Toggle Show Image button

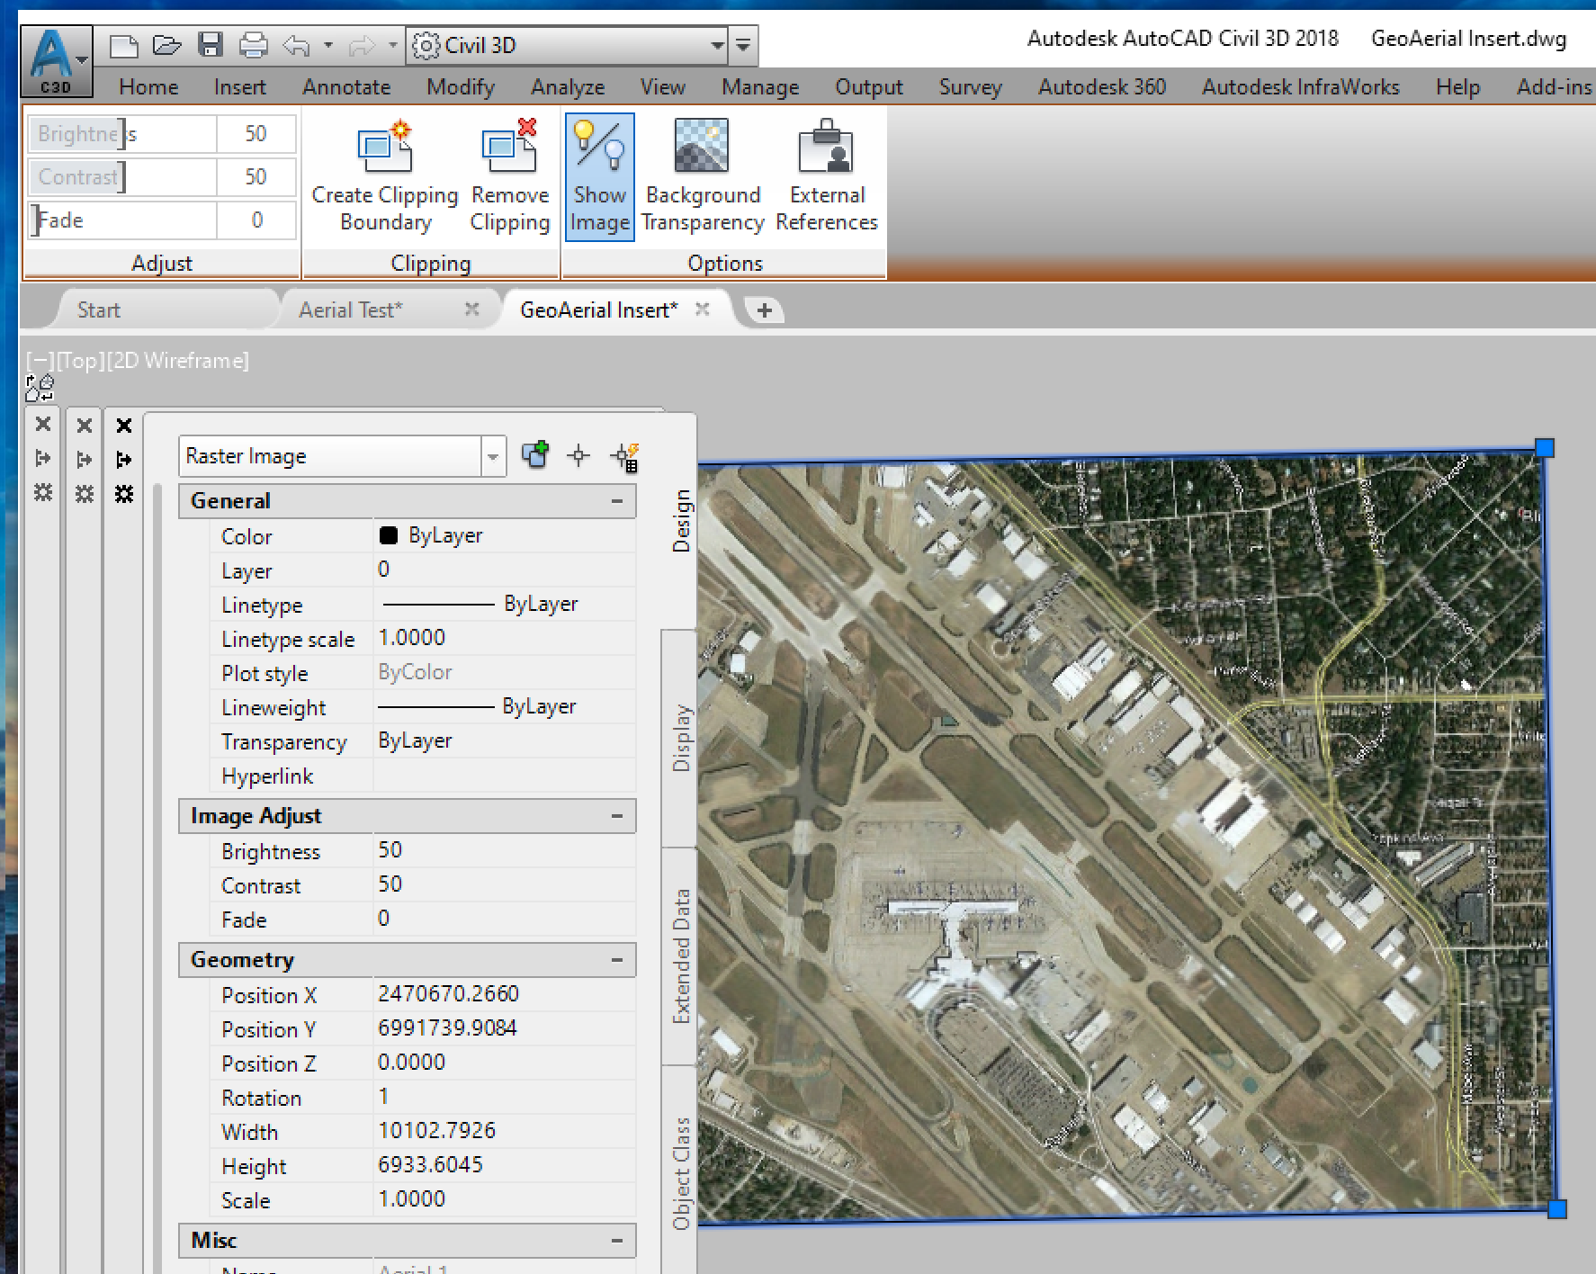pyautogui.click(x=600, y=176)
